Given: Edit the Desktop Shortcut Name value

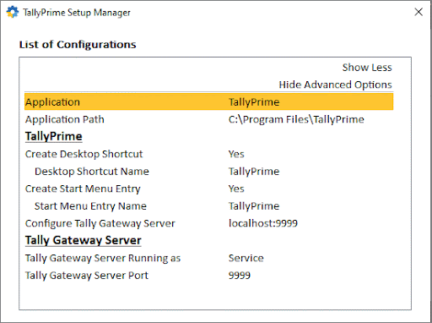Looking at the screenshot, I should (254, 172).
